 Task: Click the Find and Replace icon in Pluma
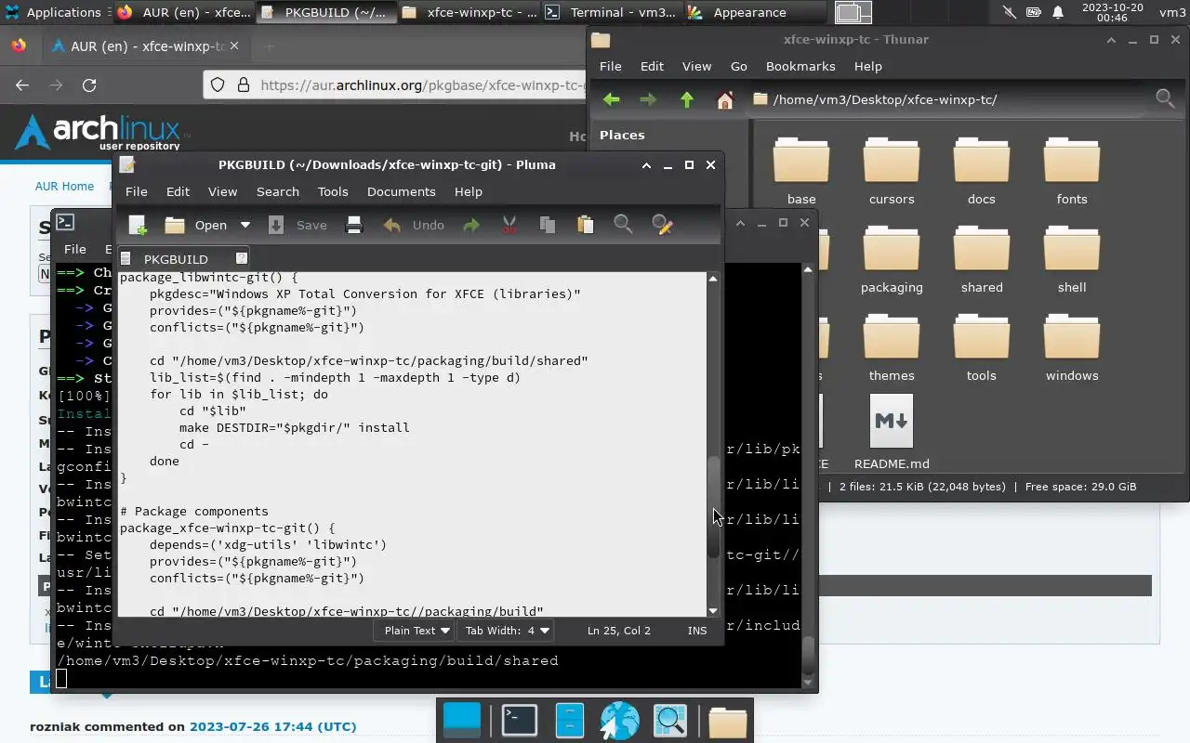coord(662,225)
